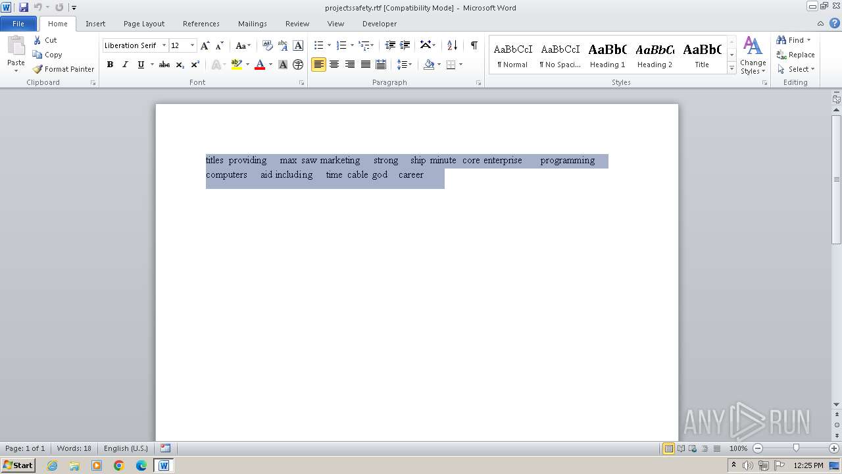The image size is (842, 474).
Task: Toggle Justify alignment
Action: tap(366, 65)
